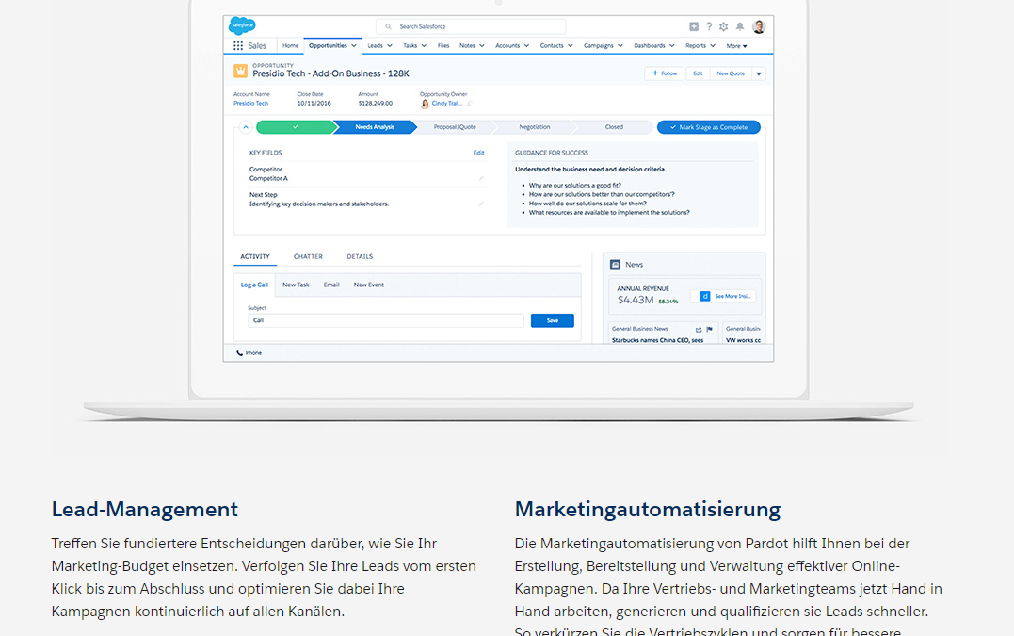Viewport: 1014px width, 636px height.
Task: Switch to the Details tab
Action: coord(360,257)
